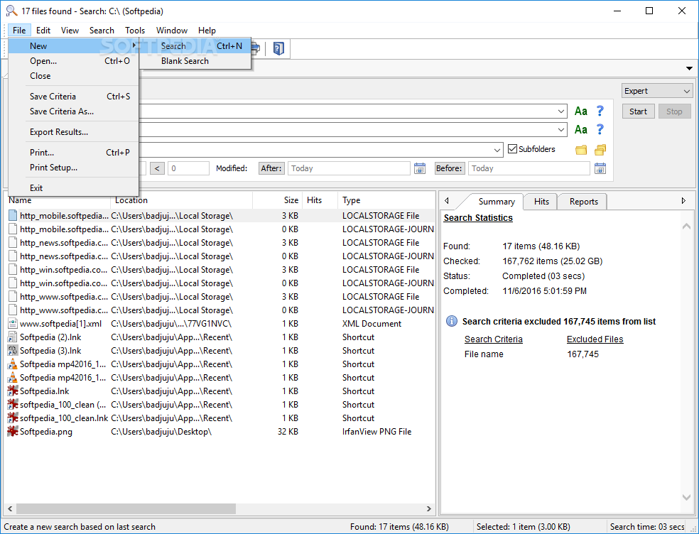Screen dimensions: 699x534
Task: Open the calendar picker next to the Before date
Action: click(600, 168)
